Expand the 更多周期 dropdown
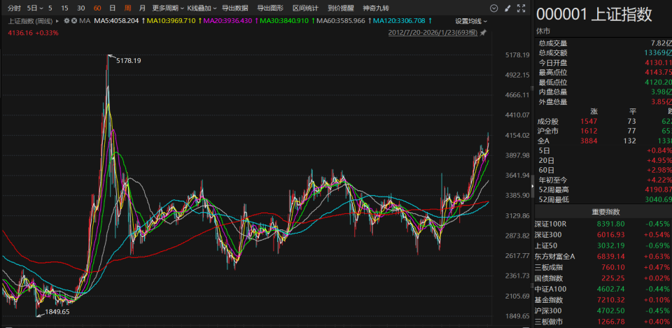Viewport: 672px width, 328px height. coord(167,8)
